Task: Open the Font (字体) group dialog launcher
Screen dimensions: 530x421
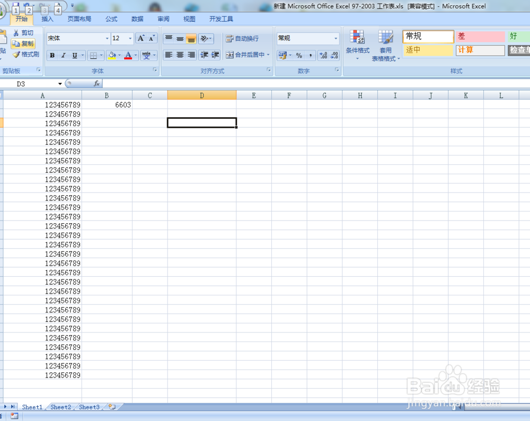Action: 155,70
